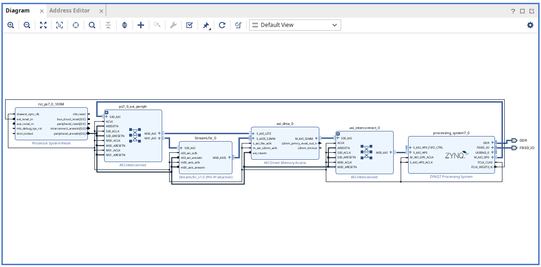This screenshot has width=541, height=267.
Task: Select axi_resetn pin on axi_dma_0
Action: click(260, 153)
